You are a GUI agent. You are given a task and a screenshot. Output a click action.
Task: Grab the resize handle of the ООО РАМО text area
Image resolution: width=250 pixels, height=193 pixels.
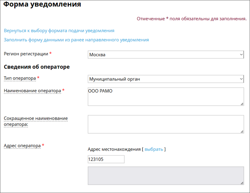(x=242, y=104)
